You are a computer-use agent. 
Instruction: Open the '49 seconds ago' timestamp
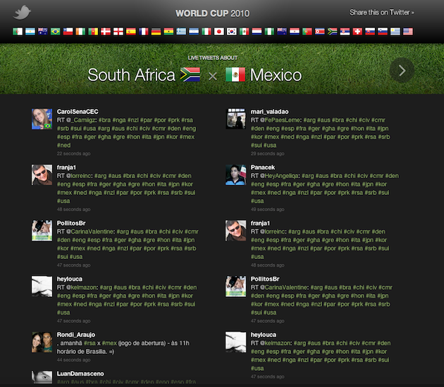[268, 210]
